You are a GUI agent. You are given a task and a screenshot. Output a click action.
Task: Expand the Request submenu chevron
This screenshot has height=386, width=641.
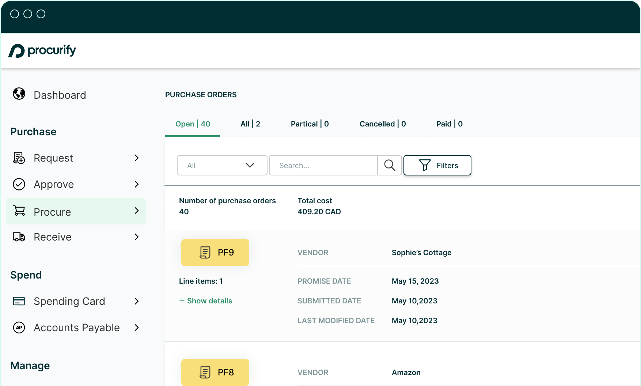[137, 158]
